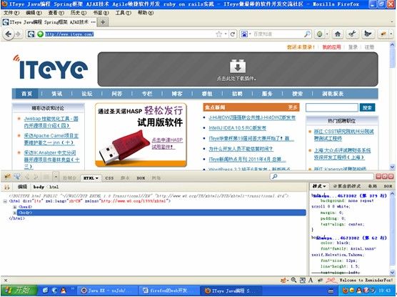Image resolution: width=397 pixels, height=297 pixels.
Task: Activate Firebug's inspect element tool
Action: click(x=17, y=177)
